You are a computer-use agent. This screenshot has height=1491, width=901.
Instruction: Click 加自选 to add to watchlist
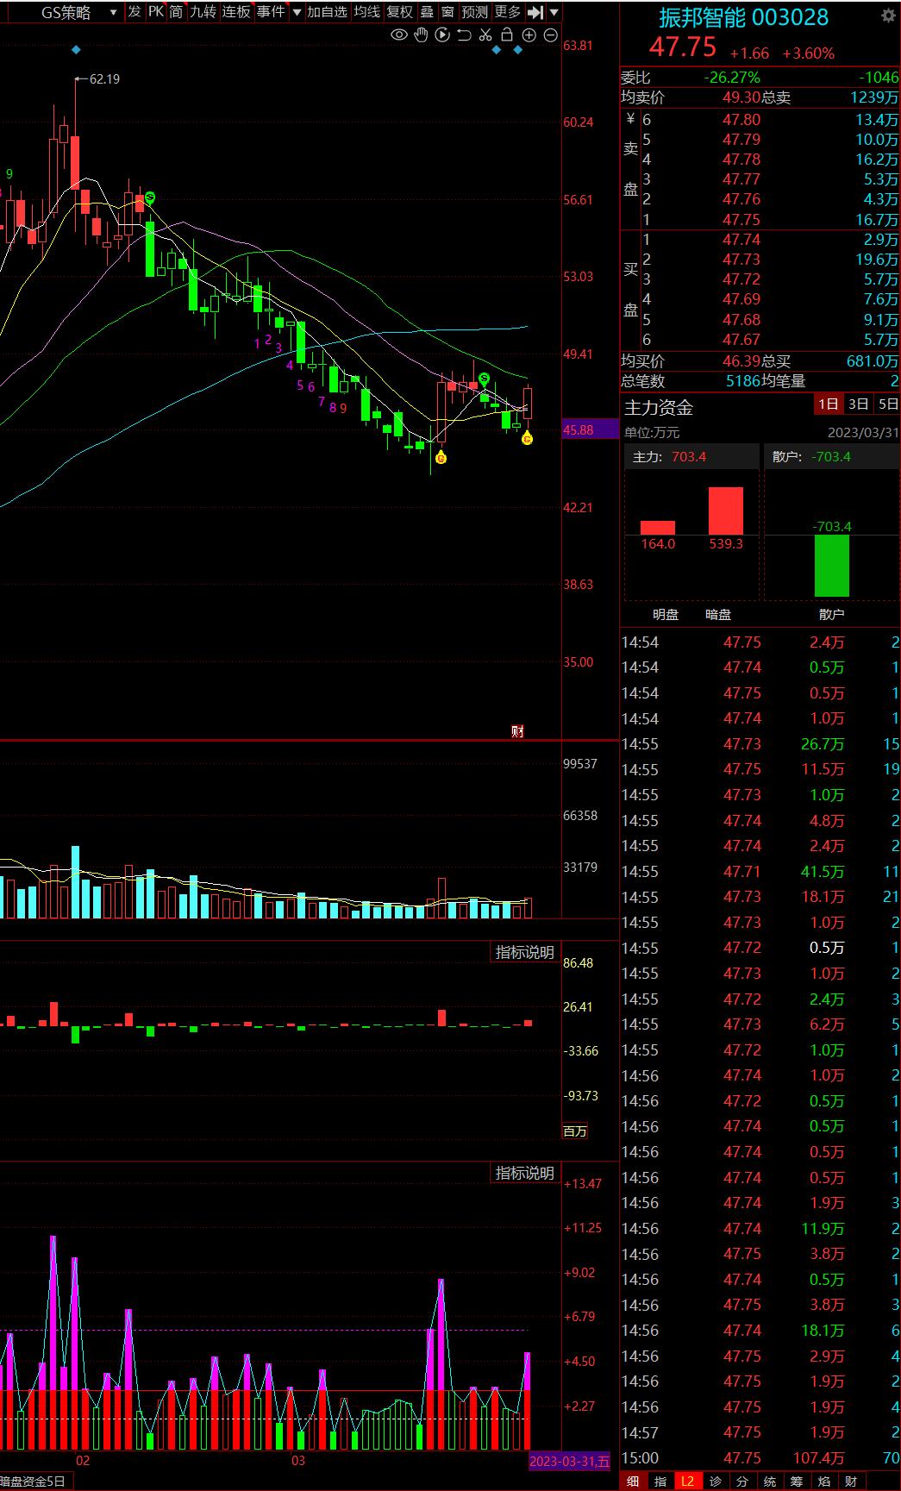327,11
